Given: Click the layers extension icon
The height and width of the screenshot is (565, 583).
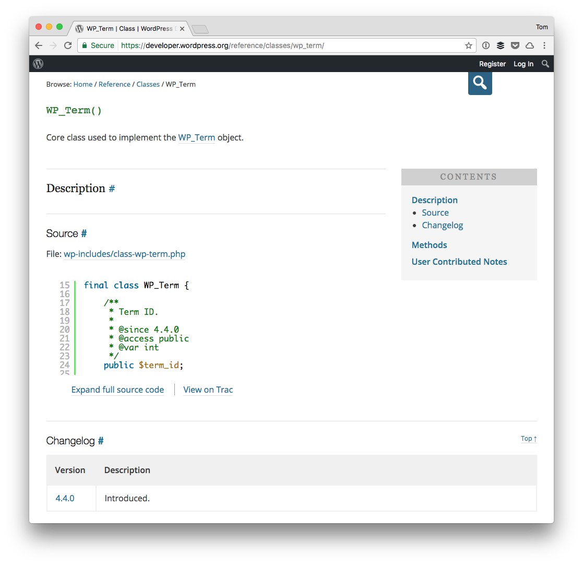Looking at the screenshot, I should (x=501, y=45).
